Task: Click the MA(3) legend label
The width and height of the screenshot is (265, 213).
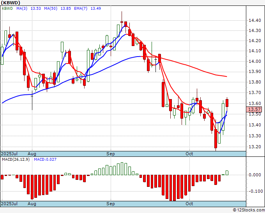Action: 22,8
